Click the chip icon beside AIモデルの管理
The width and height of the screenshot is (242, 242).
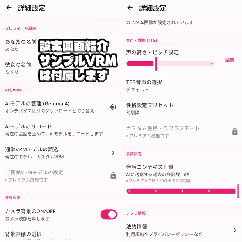click(x=113, y=107)
